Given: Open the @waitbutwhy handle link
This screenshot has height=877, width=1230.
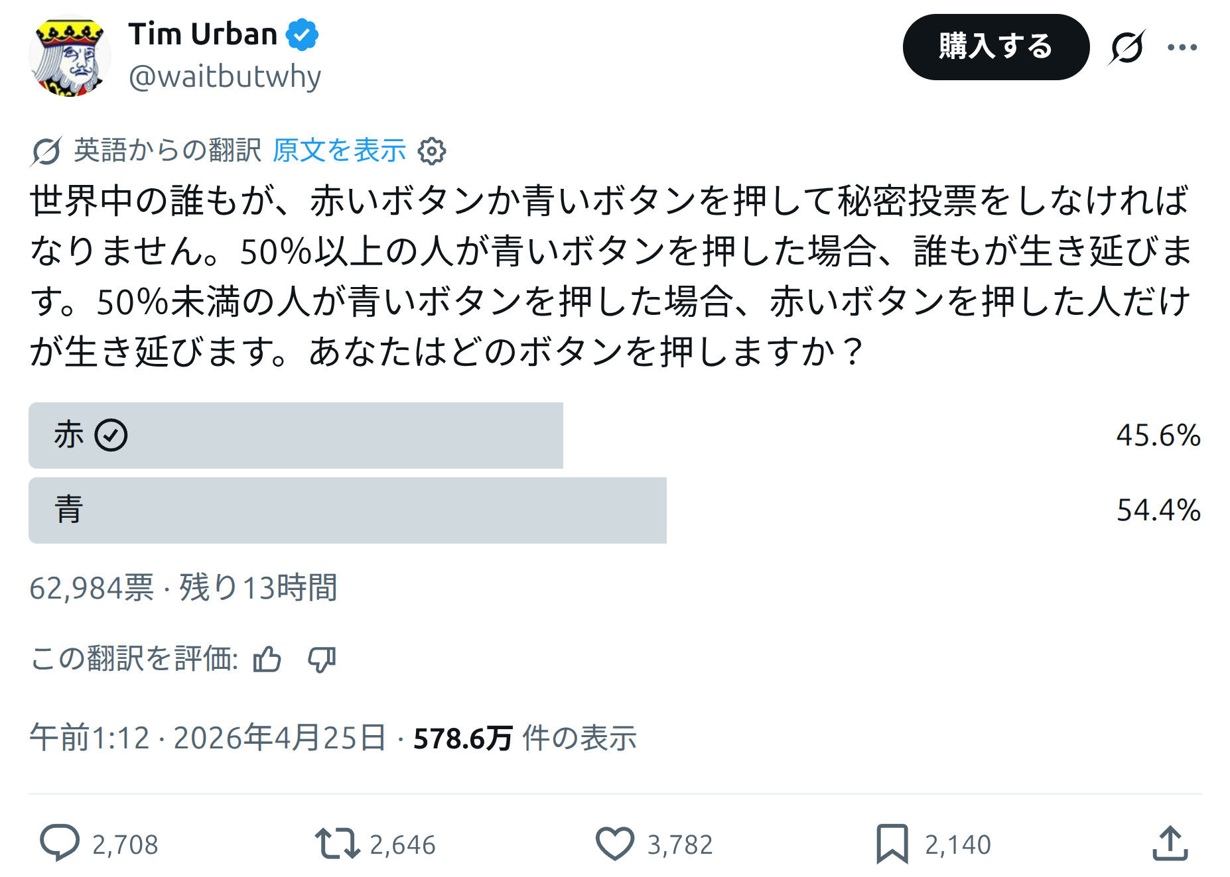Looking at the screenshot, I should coord(224,77).
